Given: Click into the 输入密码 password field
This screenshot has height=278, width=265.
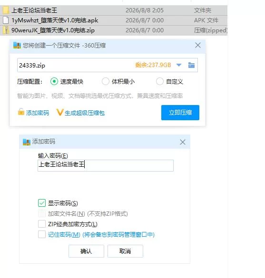Looking at the screenshot, I should 106,165.
